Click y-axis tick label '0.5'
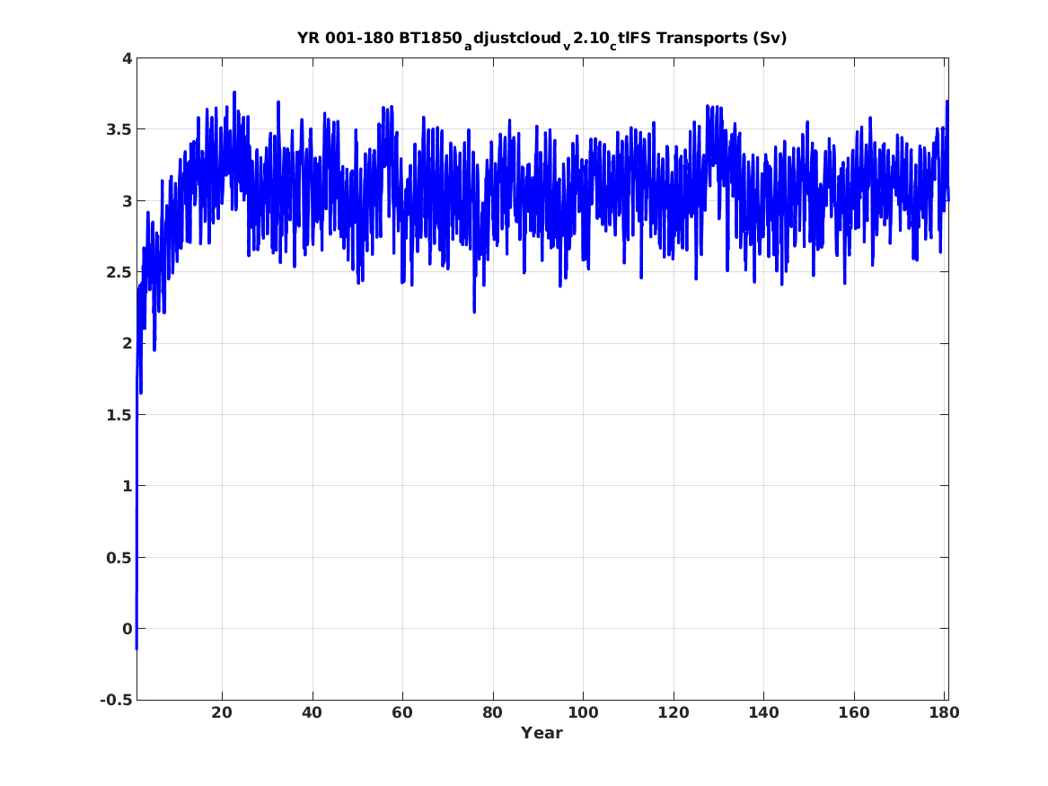Screen dimensions: 1048x786 pyautogui.click(x=119, y=558)
